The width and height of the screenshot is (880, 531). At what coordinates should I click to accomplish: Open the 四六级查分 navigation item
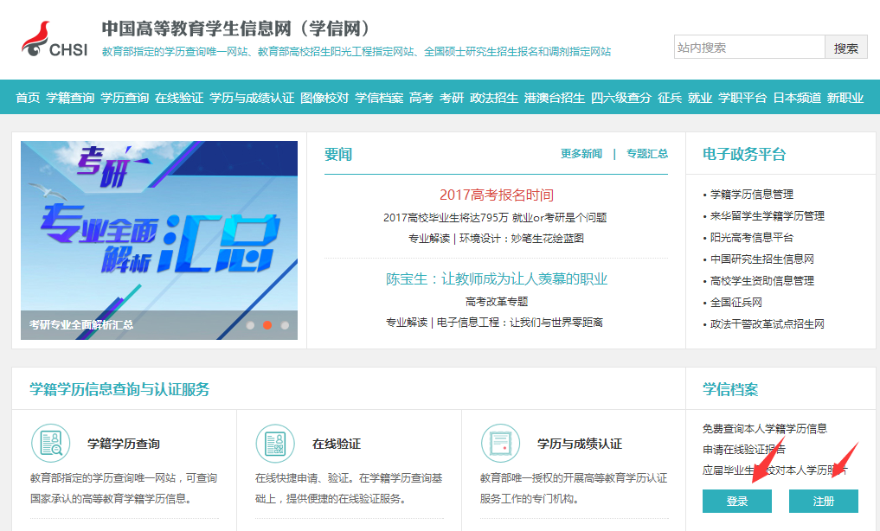tap(621, 98)
